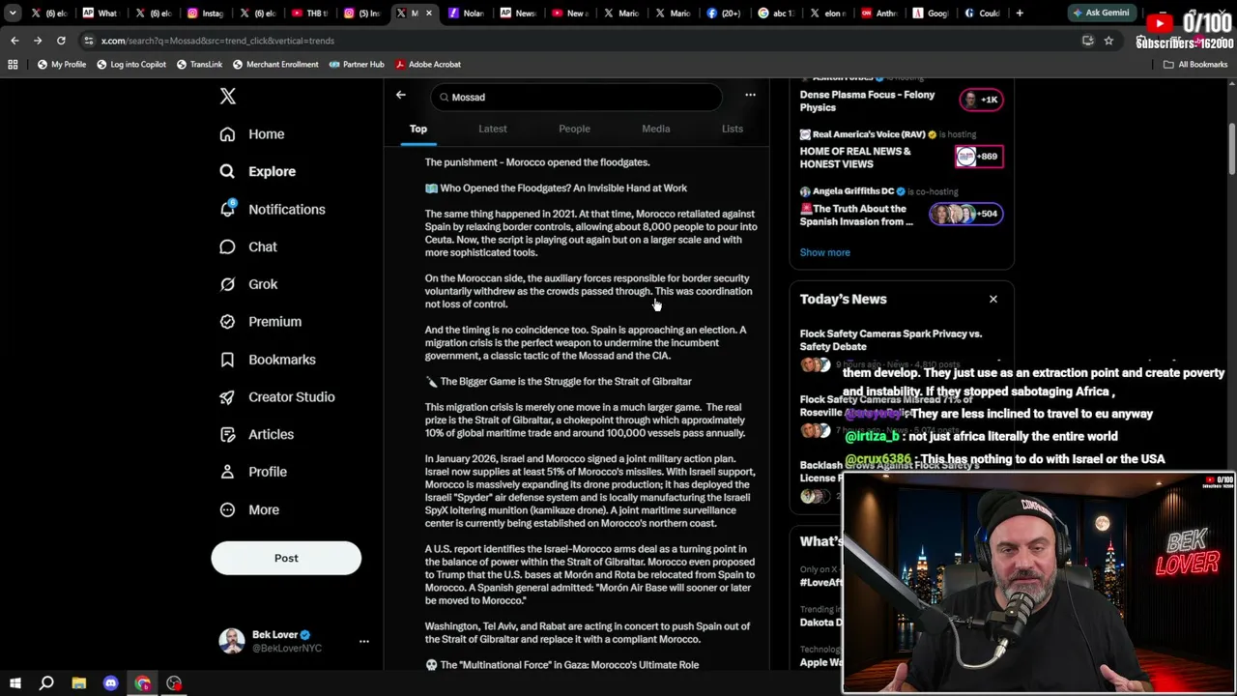The image size is (1237, 696).
Task: Open the Premium page
Action: (261, 322)
